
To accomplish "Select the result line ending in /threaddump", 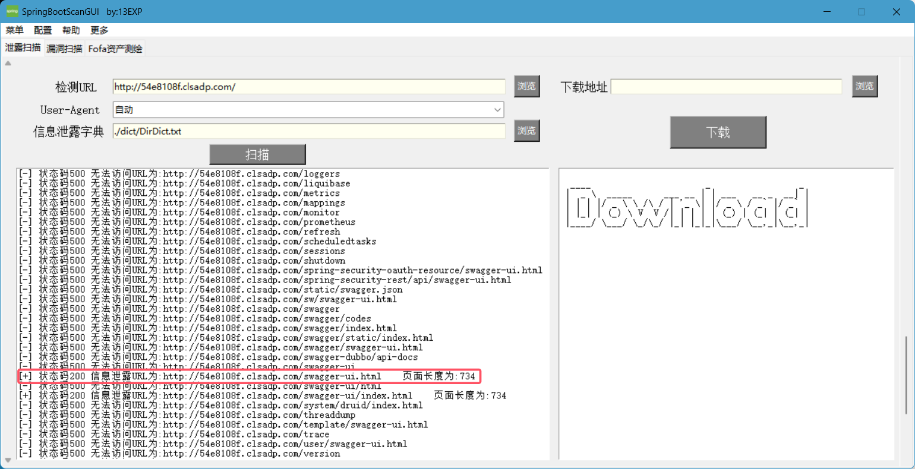I will pos(187,415).
